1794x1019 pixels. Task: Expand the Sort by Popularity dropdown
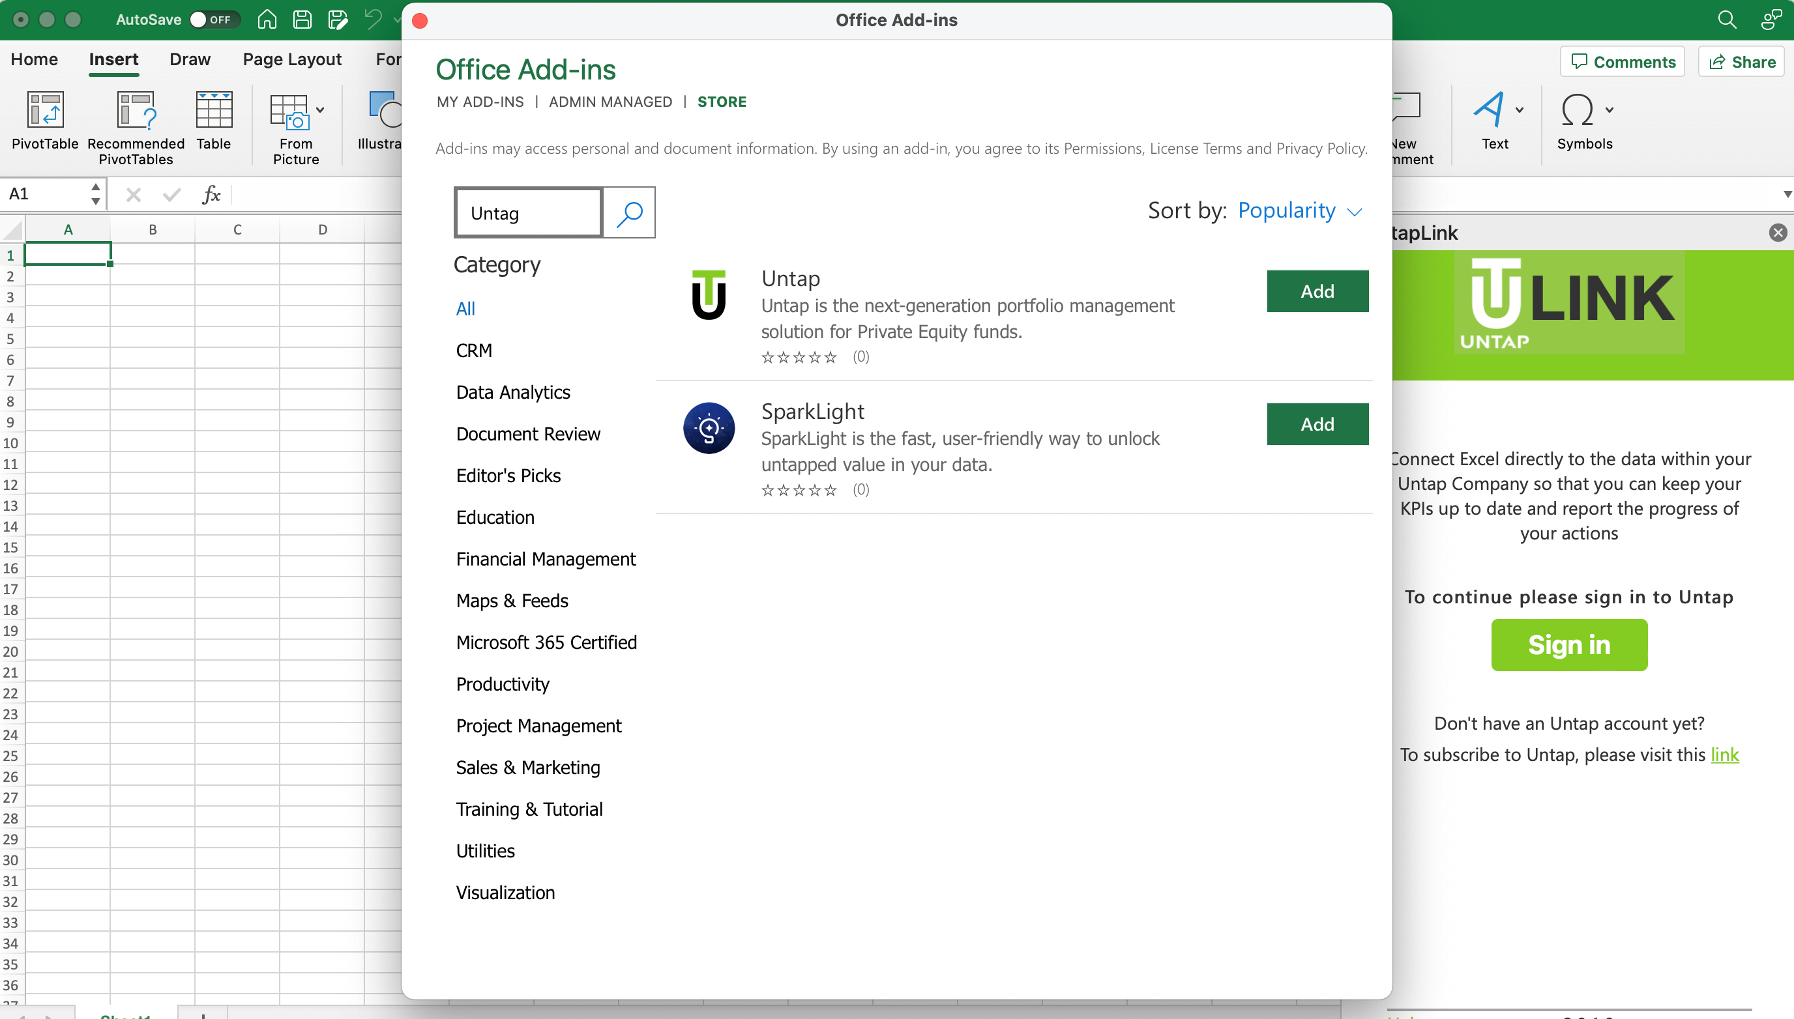click(1300, 210)
